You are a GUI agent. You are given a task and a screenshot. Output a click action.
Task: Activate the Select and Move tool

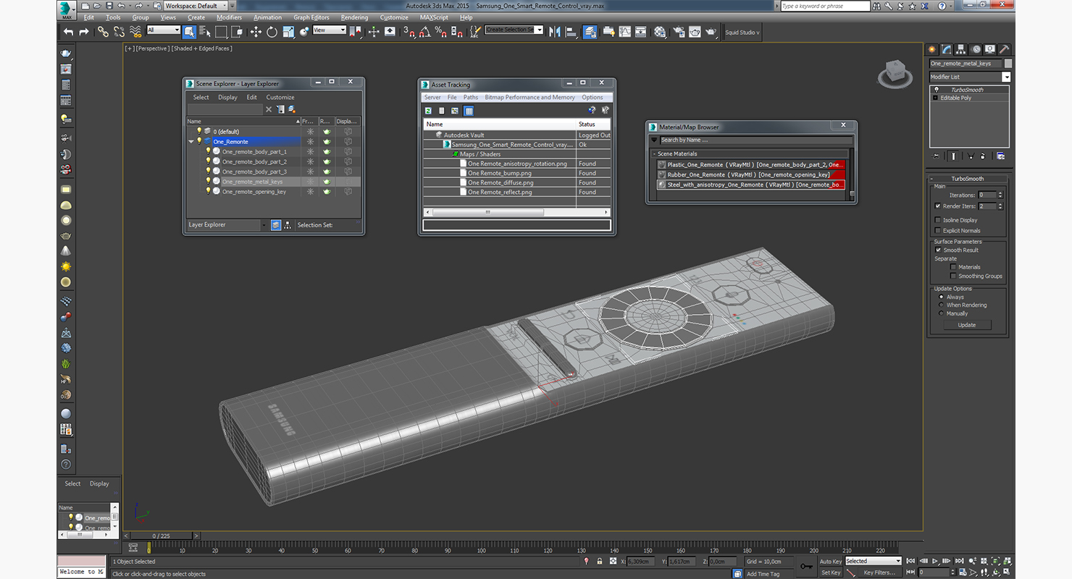(x=256, y=32)
